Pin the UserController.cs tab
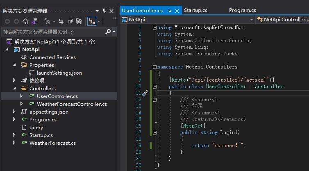This screenshot has height=171, width=309. pyautogui.click(x=169, y=11)
